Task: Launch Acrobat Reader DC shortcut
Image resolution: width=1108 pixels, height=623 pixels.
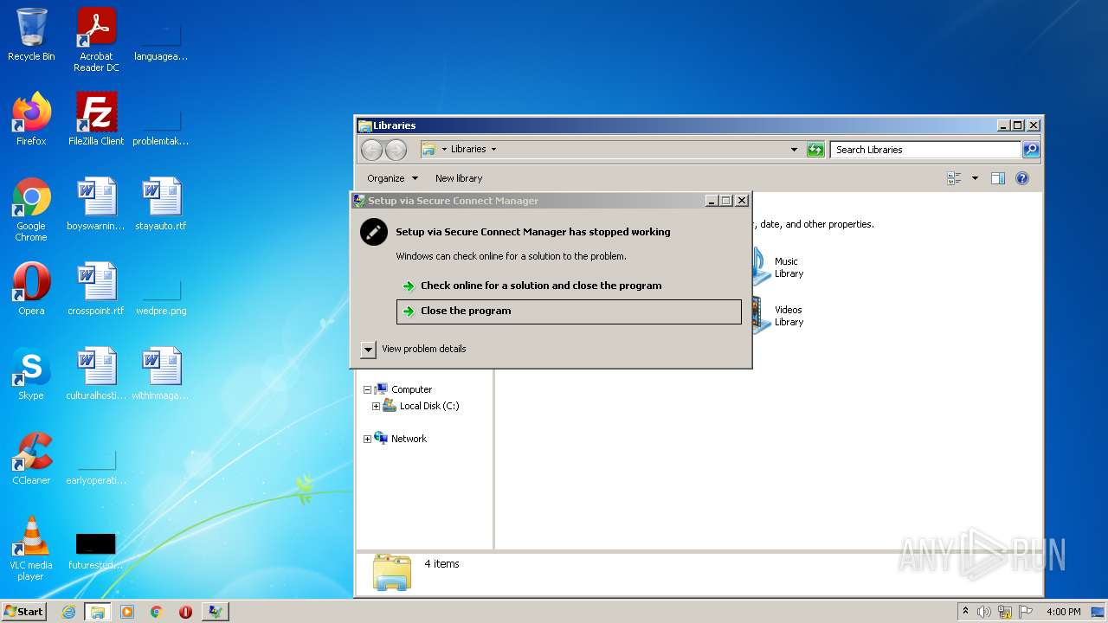Action: pyautogui.click(x=96, y=40)
